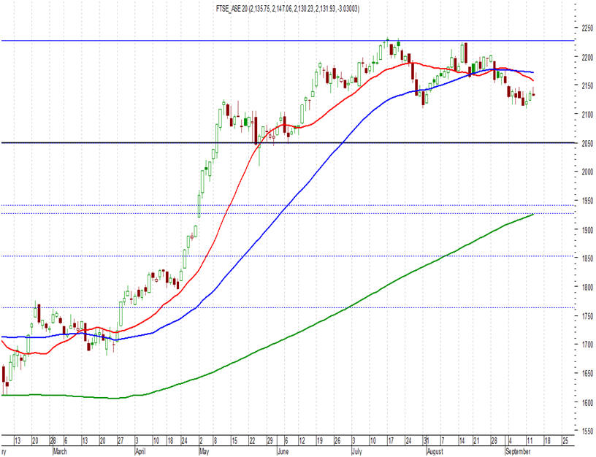Click the 2050 price axis label

pos(587,144)
